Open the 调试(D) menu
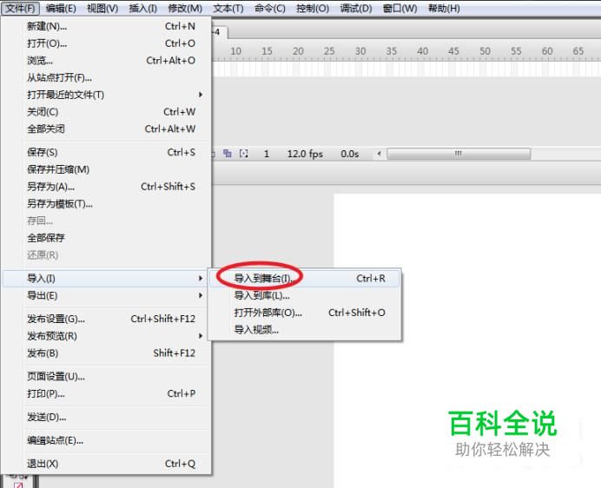This screenshot has height=488, width=601. click(356, 8)
